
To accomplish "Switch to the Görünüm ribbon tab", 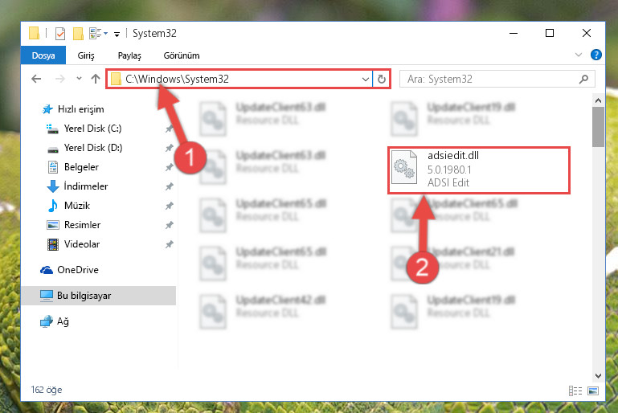I will [x=182, y=55].
